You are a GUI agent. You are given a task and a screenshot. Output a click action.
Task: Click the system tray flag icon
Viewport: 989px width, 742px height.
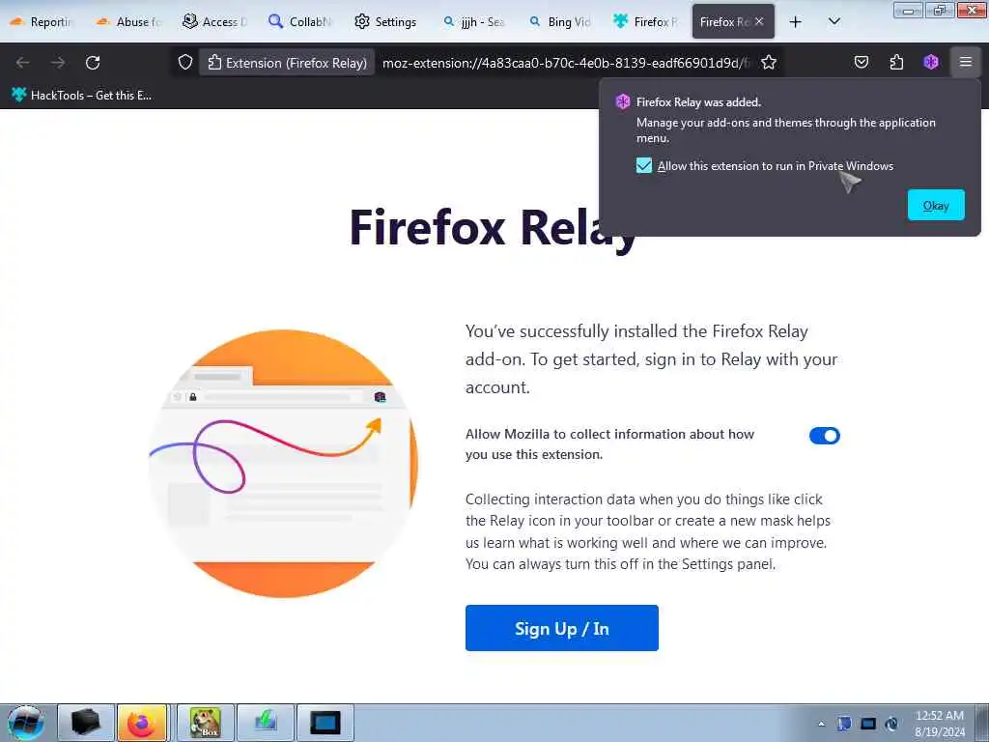844,724
